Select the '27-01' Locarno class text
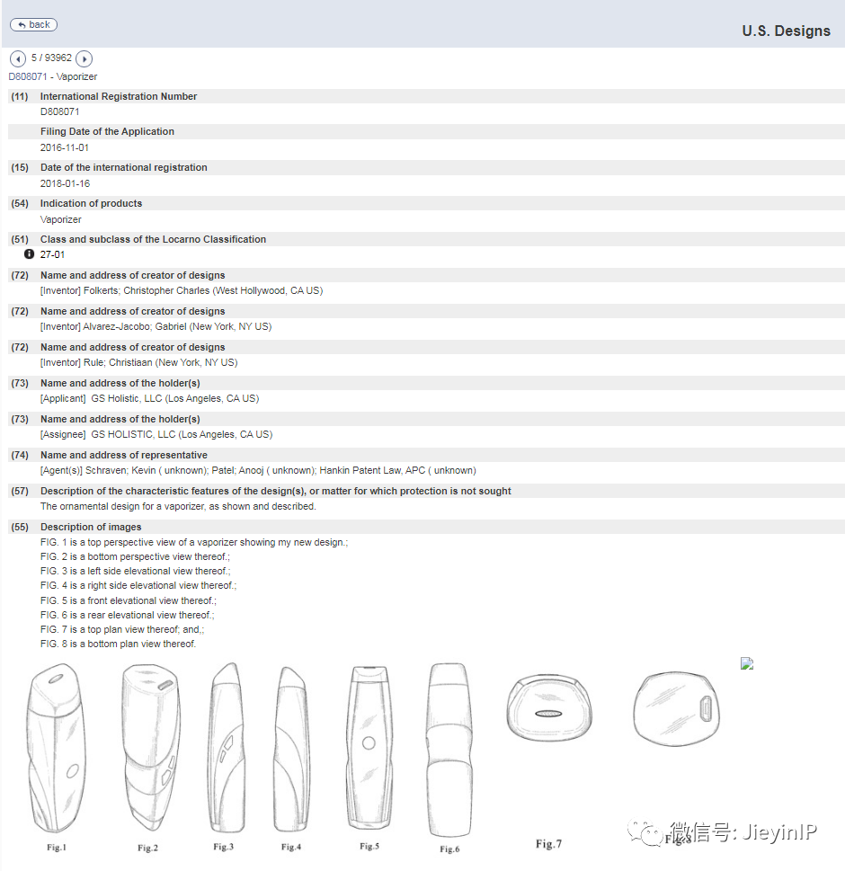 (x=52, y=254)
